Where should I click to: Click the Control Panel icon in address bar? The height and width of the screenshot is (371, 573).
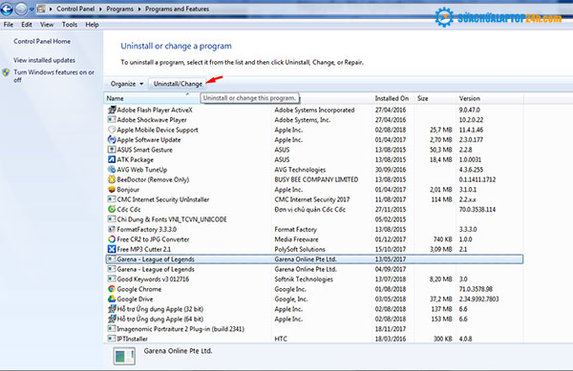(x=41, y=10)
